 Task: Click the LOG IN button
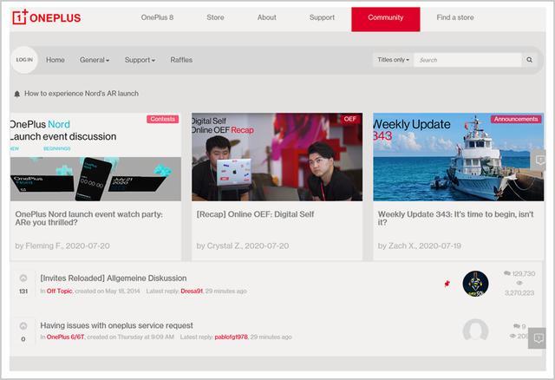[24, 60]
